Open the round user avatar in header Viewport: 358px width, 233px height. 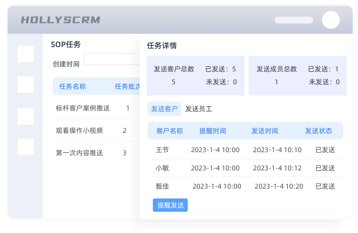(331, 20)
